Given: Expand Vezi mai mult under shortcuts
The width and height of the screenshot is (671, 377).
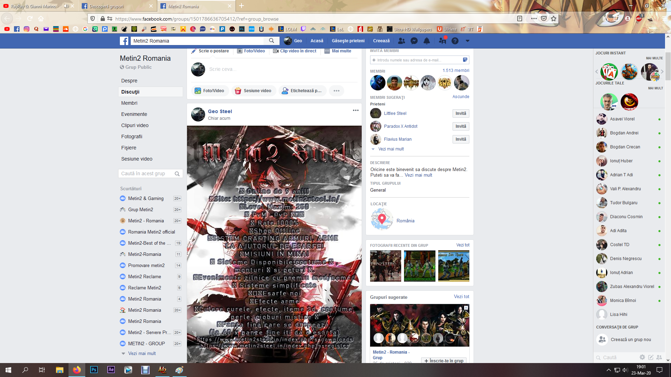Looking at the screenshot, I should click(142, 353).
